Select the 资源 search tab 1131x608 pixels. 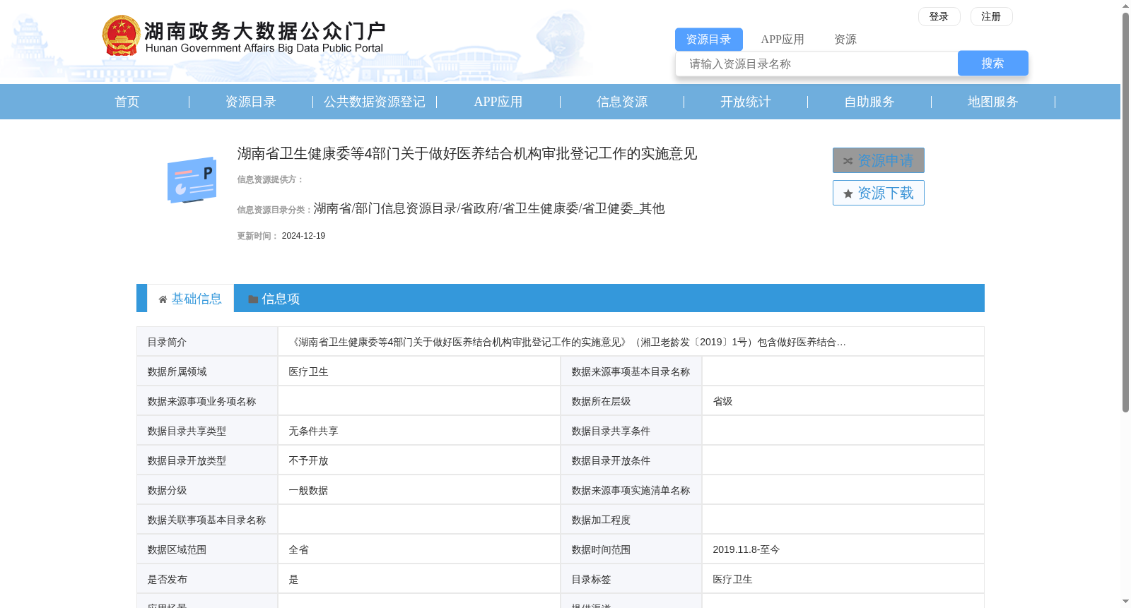(x=845, y=40)
